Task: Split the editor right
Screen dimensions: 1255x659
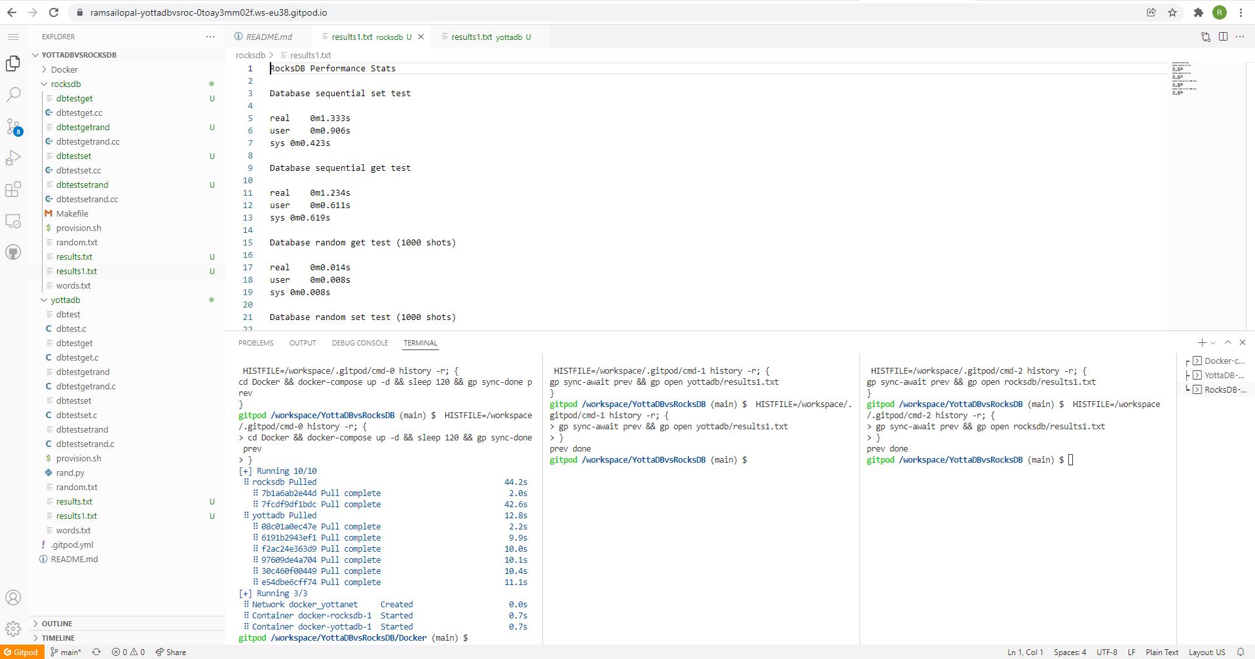Action: [1223, 37]
